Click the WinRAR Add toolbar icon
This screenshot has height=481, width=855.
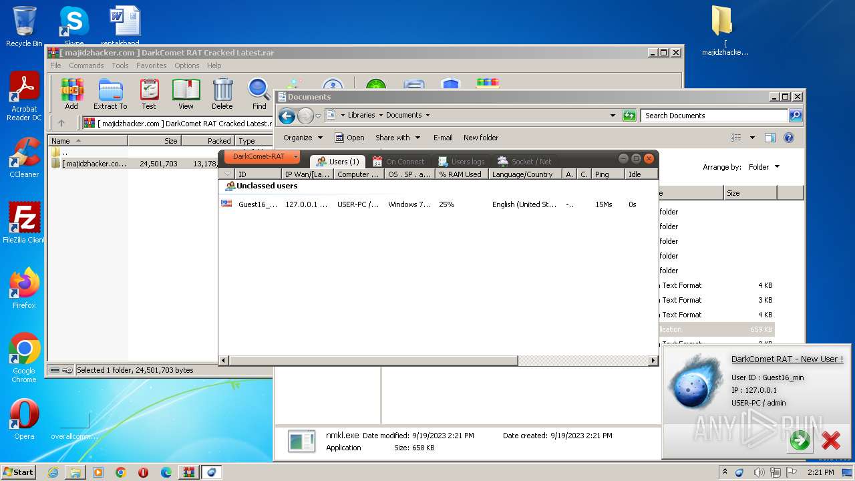click(x=71, y=94)
